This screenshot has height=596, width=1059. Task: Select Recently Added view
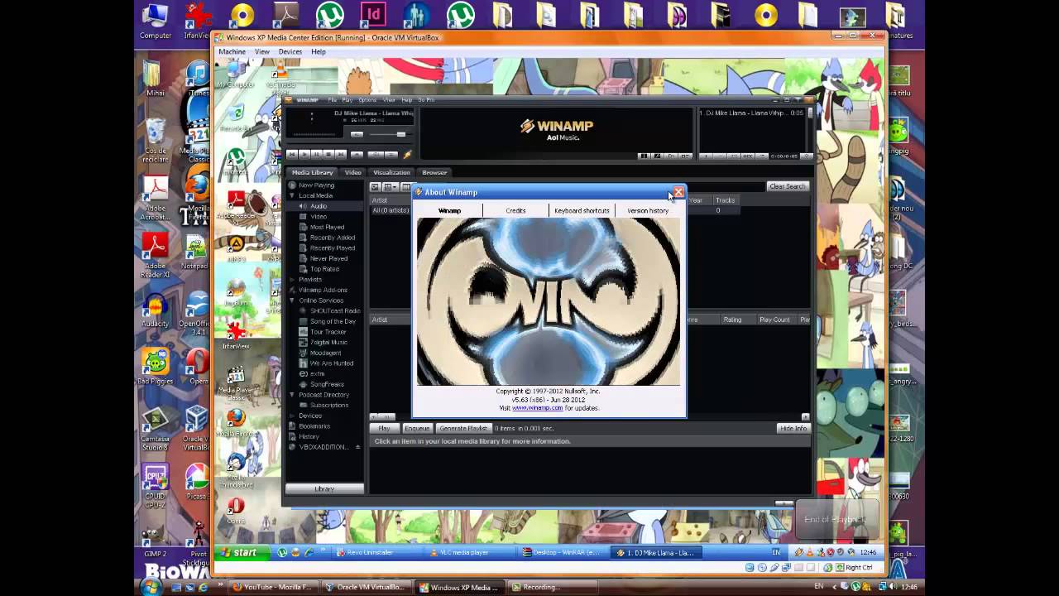click(x=333, y=238)
